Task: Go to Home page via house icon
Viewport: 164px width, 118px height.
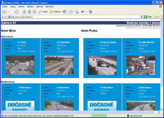Action: pos(34,11)
